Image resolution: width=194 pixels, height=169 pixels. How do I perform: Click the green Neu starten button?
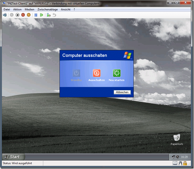[x=117, y=73]
